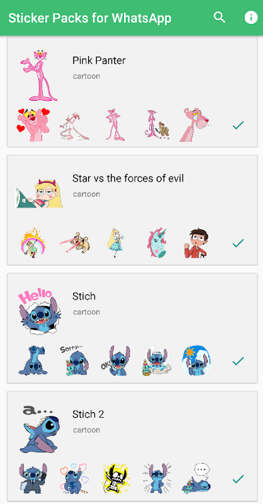This screenshot has height=504, width=263.
Task: Tap sleeping Stitch with speech bubble
Action: 196,479
